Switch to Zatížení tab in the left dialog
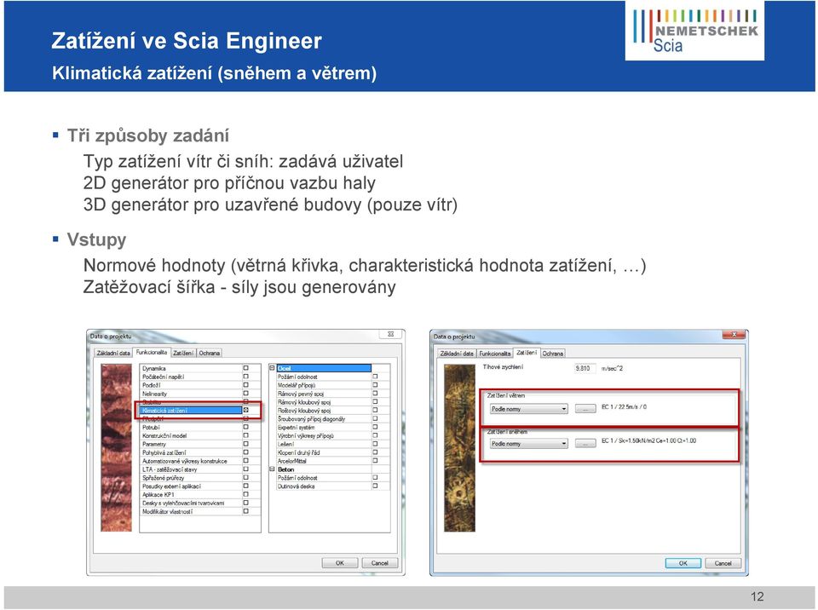The width and height of the screenshot is (818, 610). click(x=183, y=354)
